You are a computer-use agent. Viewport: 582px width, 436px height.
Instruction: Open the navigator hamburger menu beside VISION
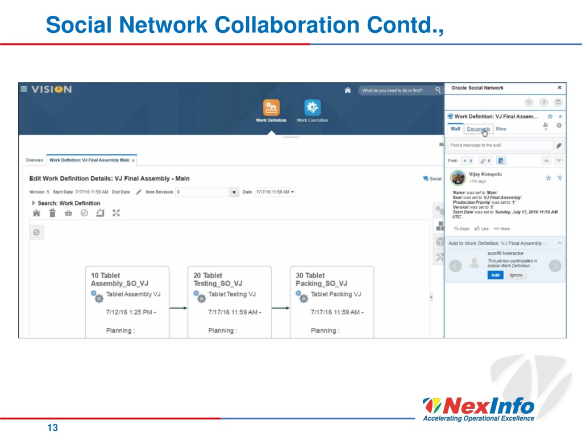[24, 89]
